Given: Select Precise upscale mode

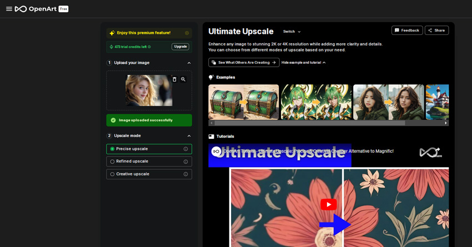Looking at the screenshot, I should pyautogui.click(x=149, y=149).
